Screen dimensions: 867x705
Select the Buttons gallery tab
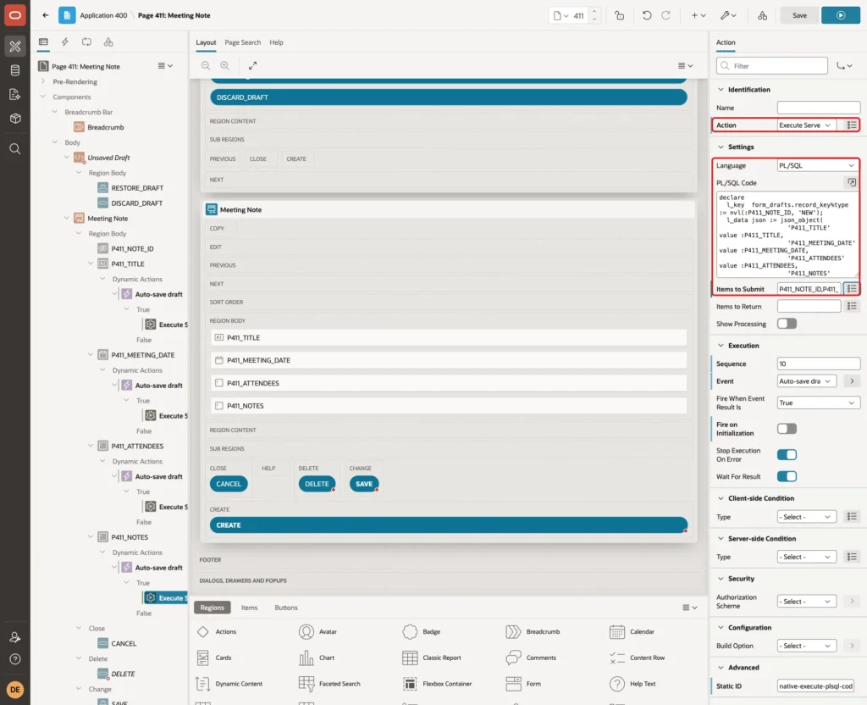pos(286,608)
